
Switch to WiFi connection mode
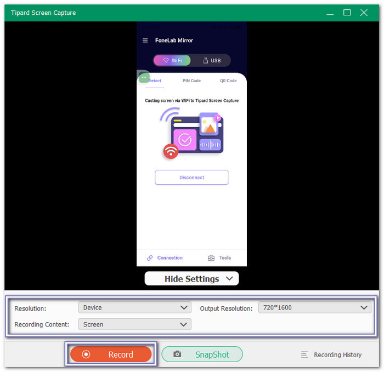pyautogui.click(x=172, y=60)
